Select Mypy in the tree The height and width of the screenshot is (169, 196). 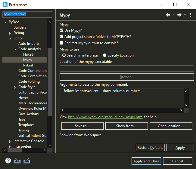tap(28, 60)
